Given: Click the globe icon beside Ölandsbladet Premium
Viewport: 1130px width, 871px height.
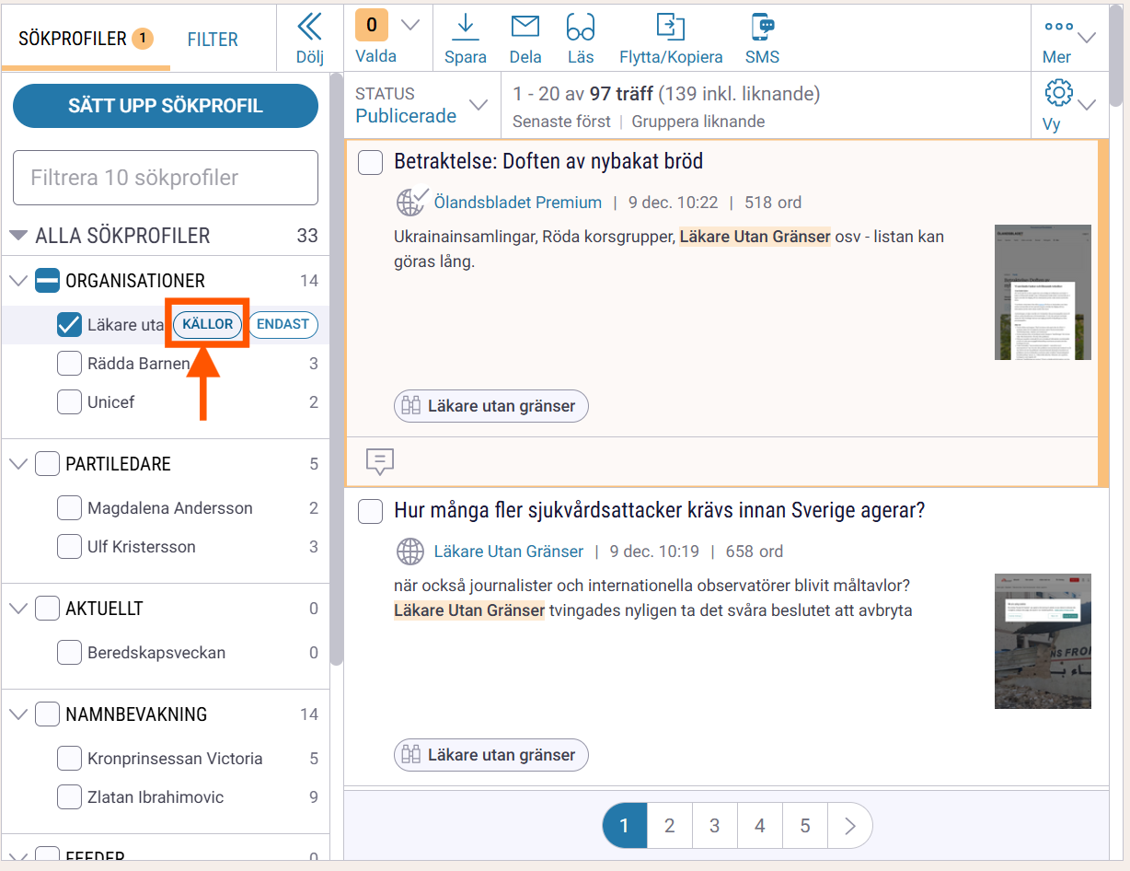Looking at the screenshot, I should [411, 202].
